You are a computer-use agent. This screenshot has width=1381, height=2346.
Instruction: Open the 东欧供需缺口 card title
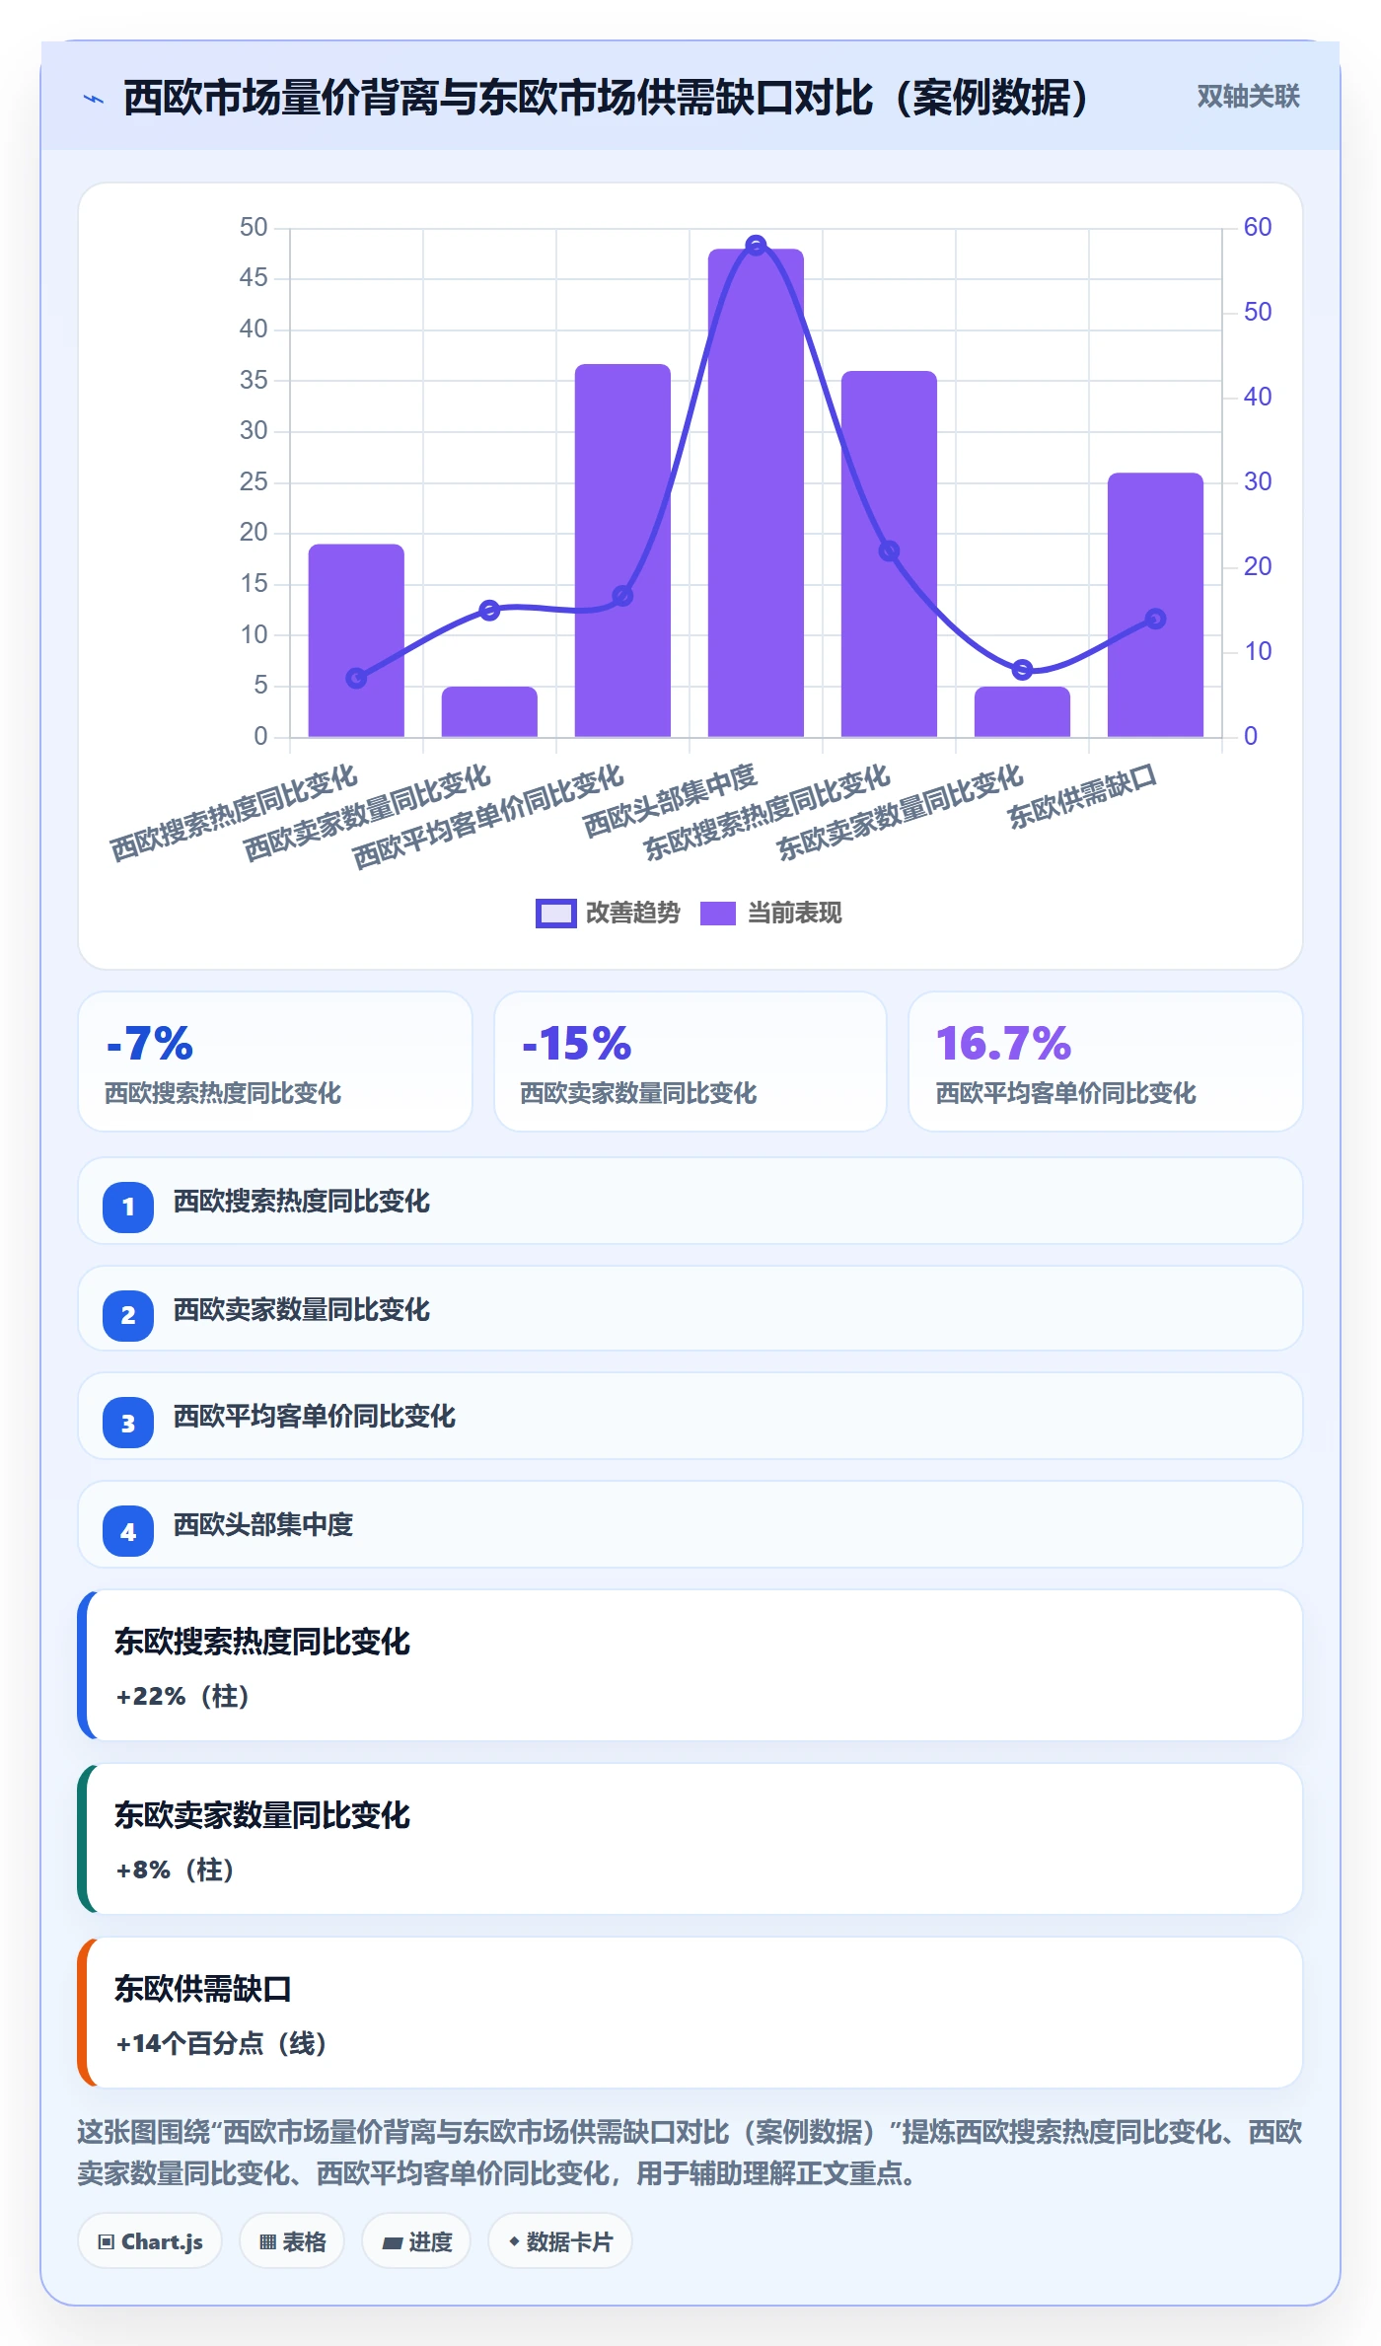[203, 1989]
